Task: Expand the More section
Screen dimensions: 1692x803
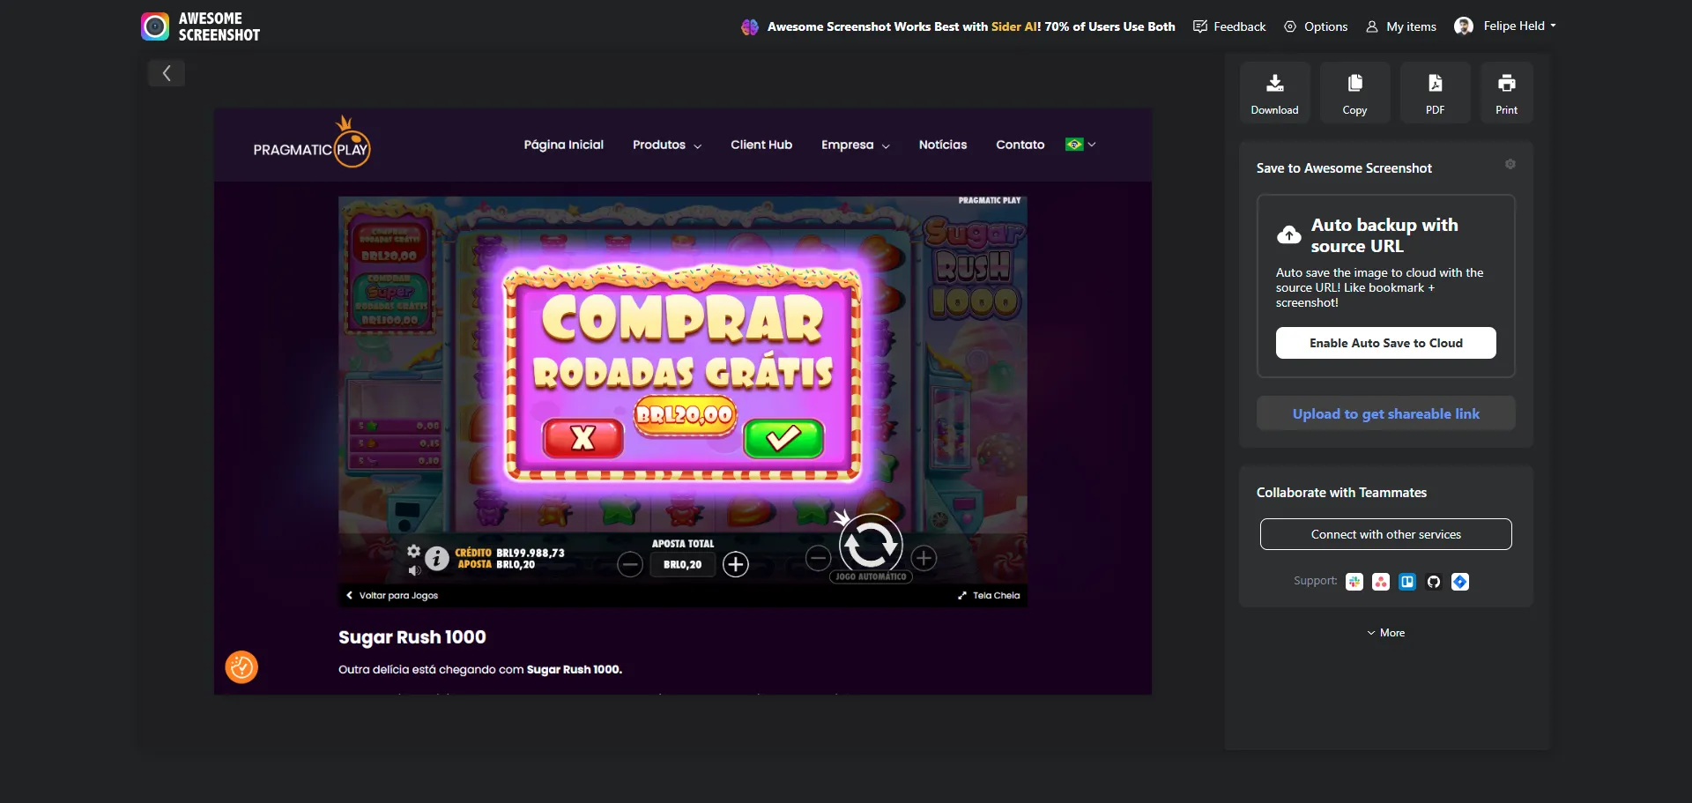Action: coord(1386,633)
